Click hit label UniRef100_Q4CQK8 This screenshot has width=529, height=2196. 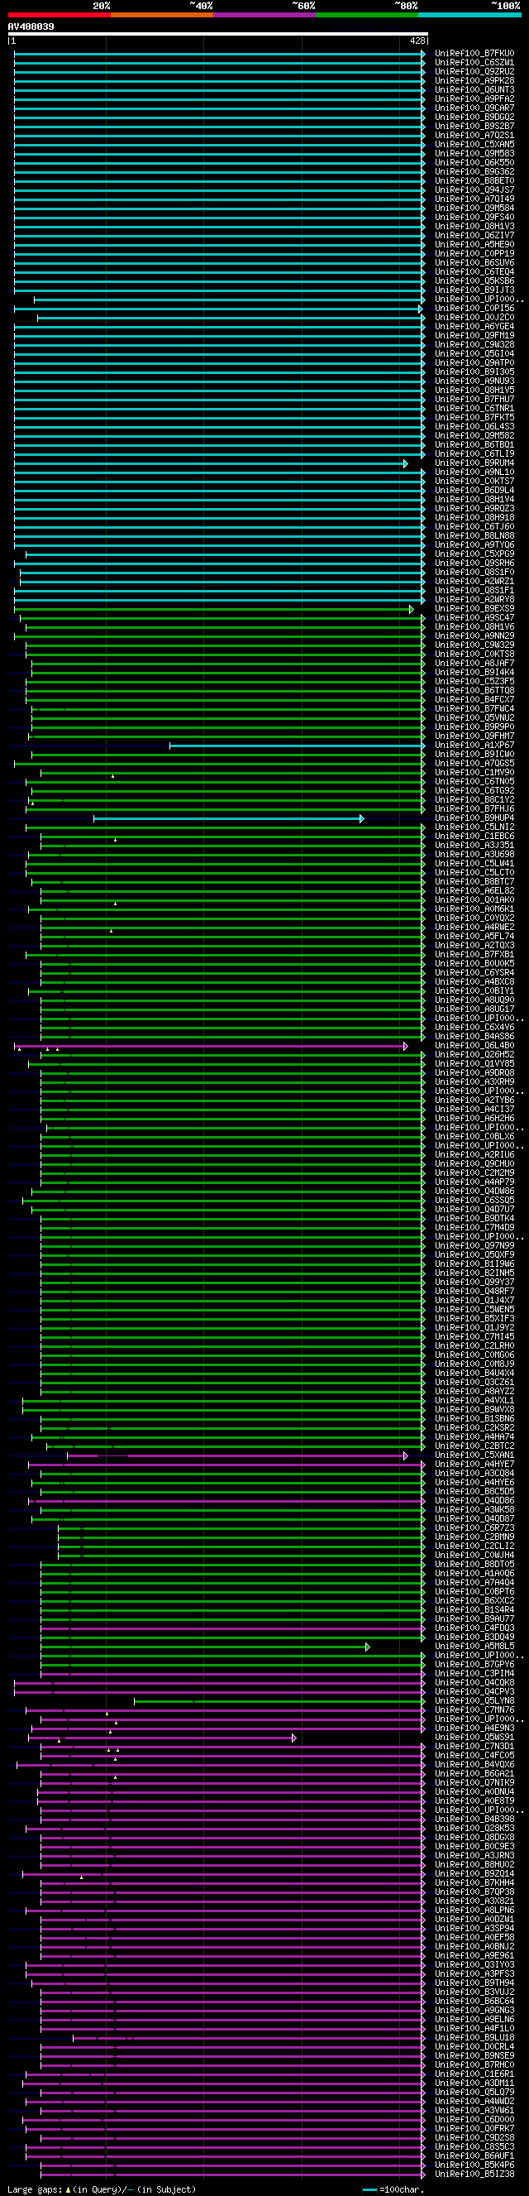tap(474, 1683)
